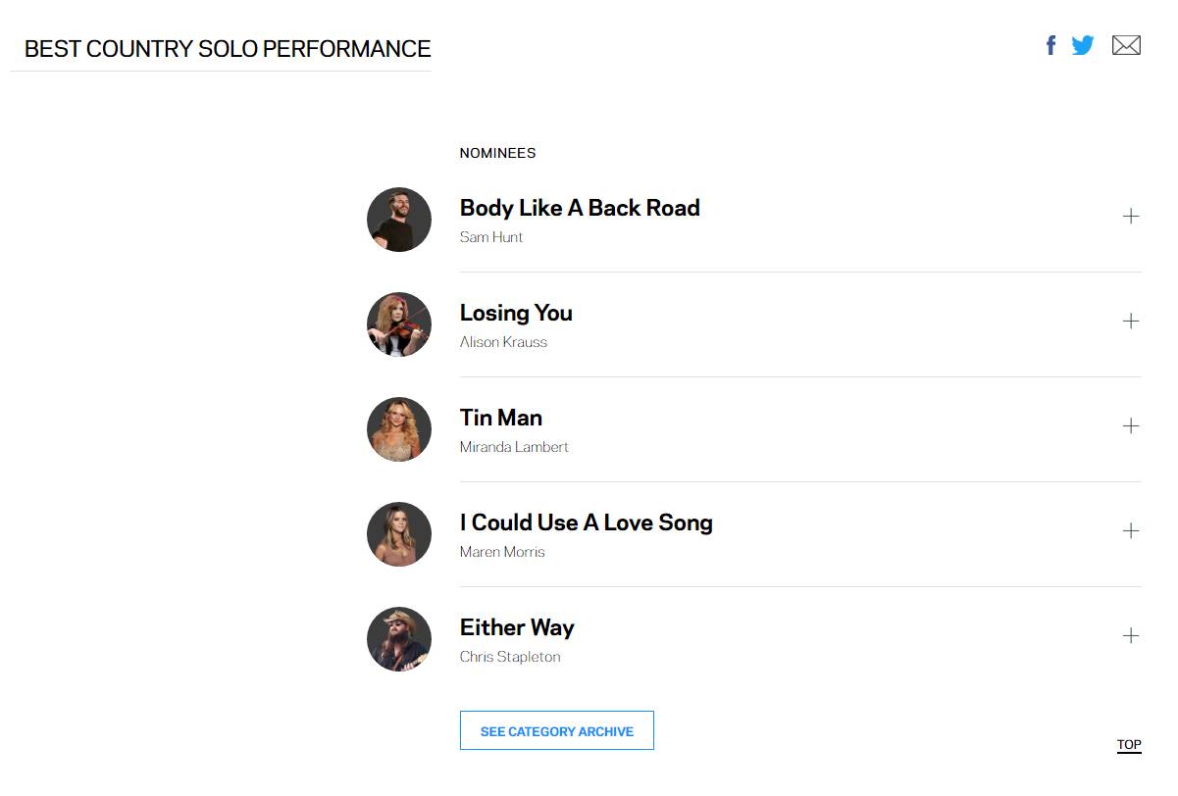1178x796 pixels.
Task: Click the Either Way song title
Action: point(517,627)
